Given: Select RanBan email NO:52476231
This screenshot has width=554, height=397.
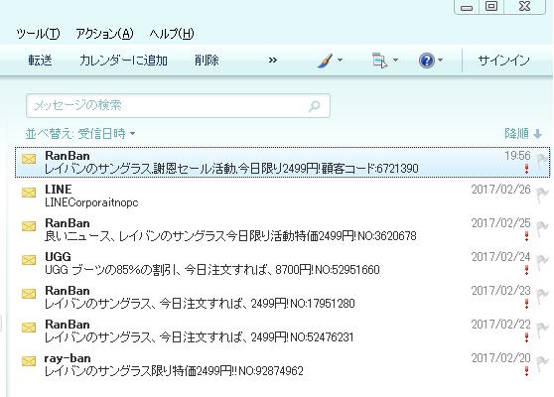Looking at the screenshot, I should pyautogui.click(x=282, y=331).
